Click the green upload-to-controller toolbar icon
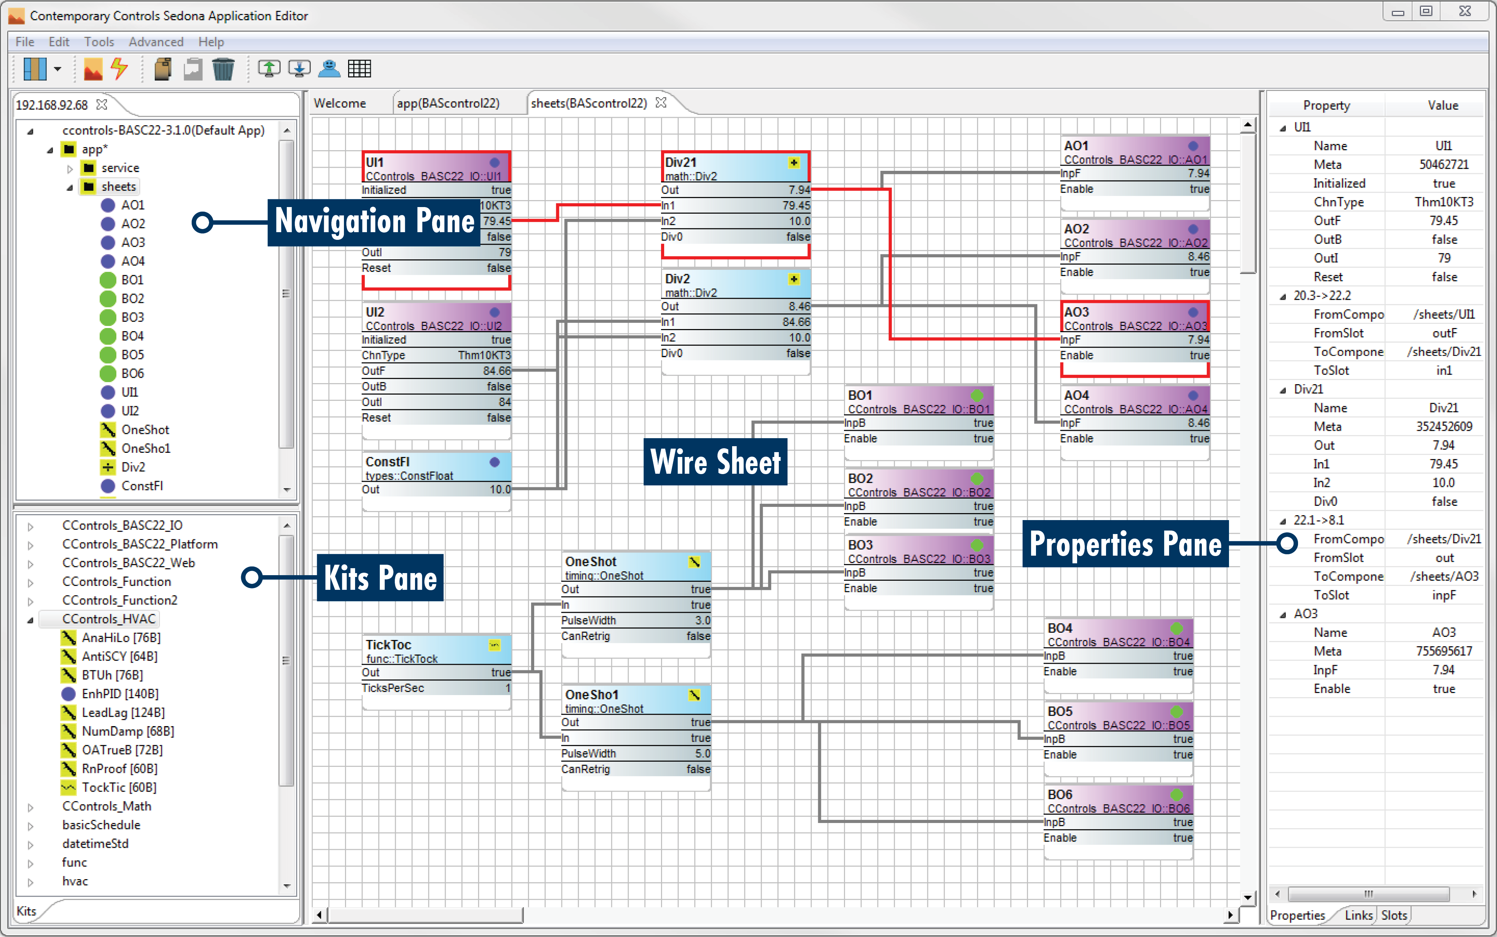Screen dimensions: 1497x937 [x=269, y=68]
